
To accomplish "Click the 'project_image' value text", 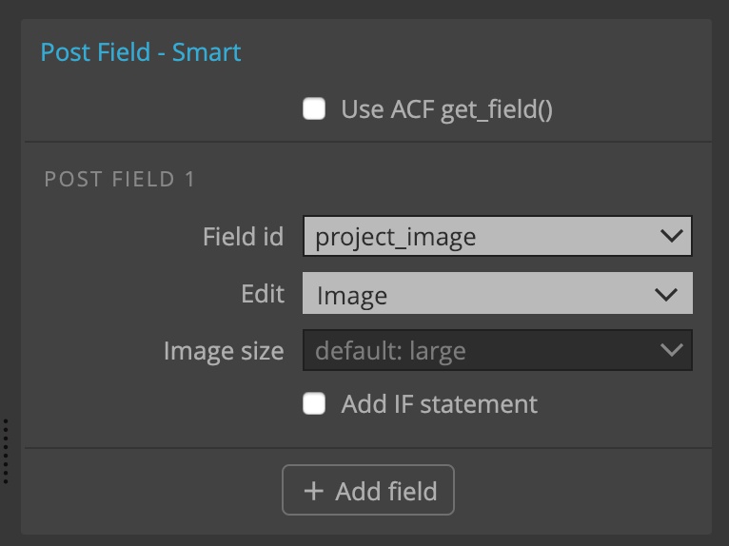I will point(396,238).
